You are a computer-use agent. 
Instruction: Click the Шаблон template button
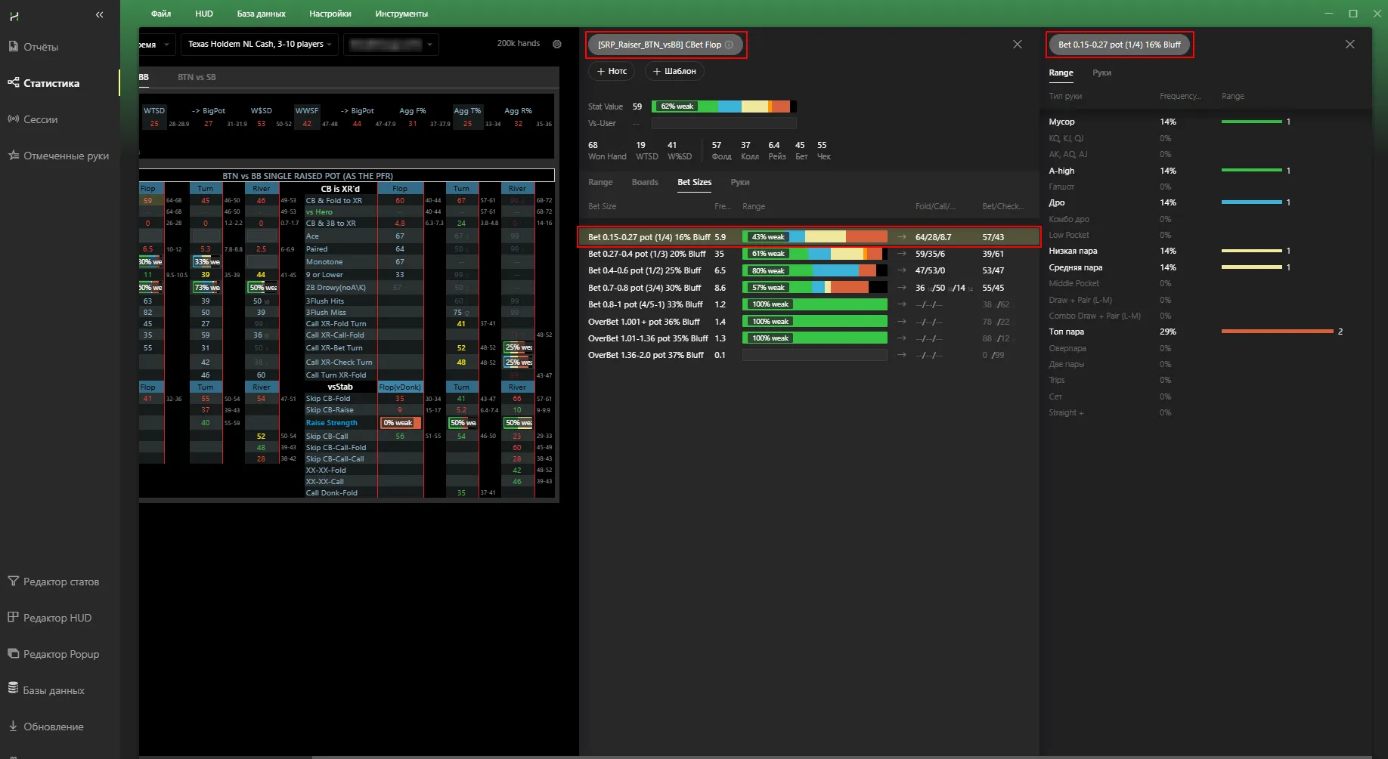click(x=674, y=71)
